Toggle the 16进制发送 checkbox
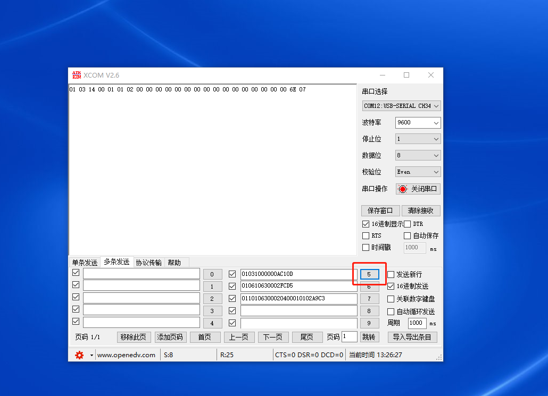Screen dimensions: 548x396 [391, 287]
